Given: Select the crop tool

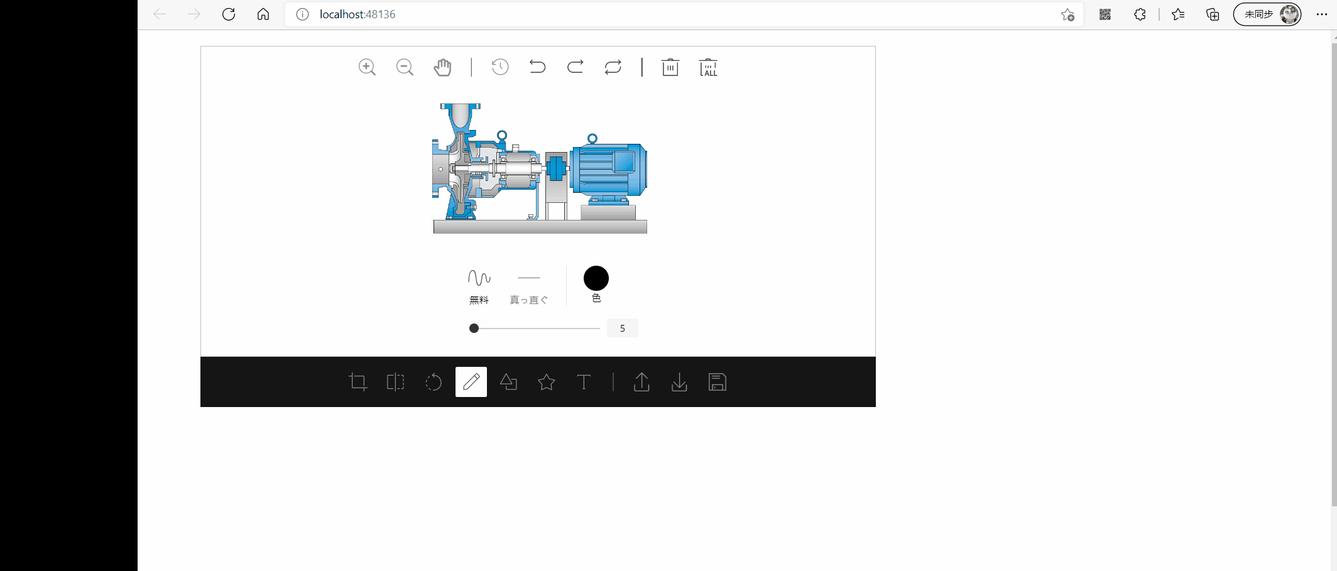Looking at the screenshot, I should 358,382.
